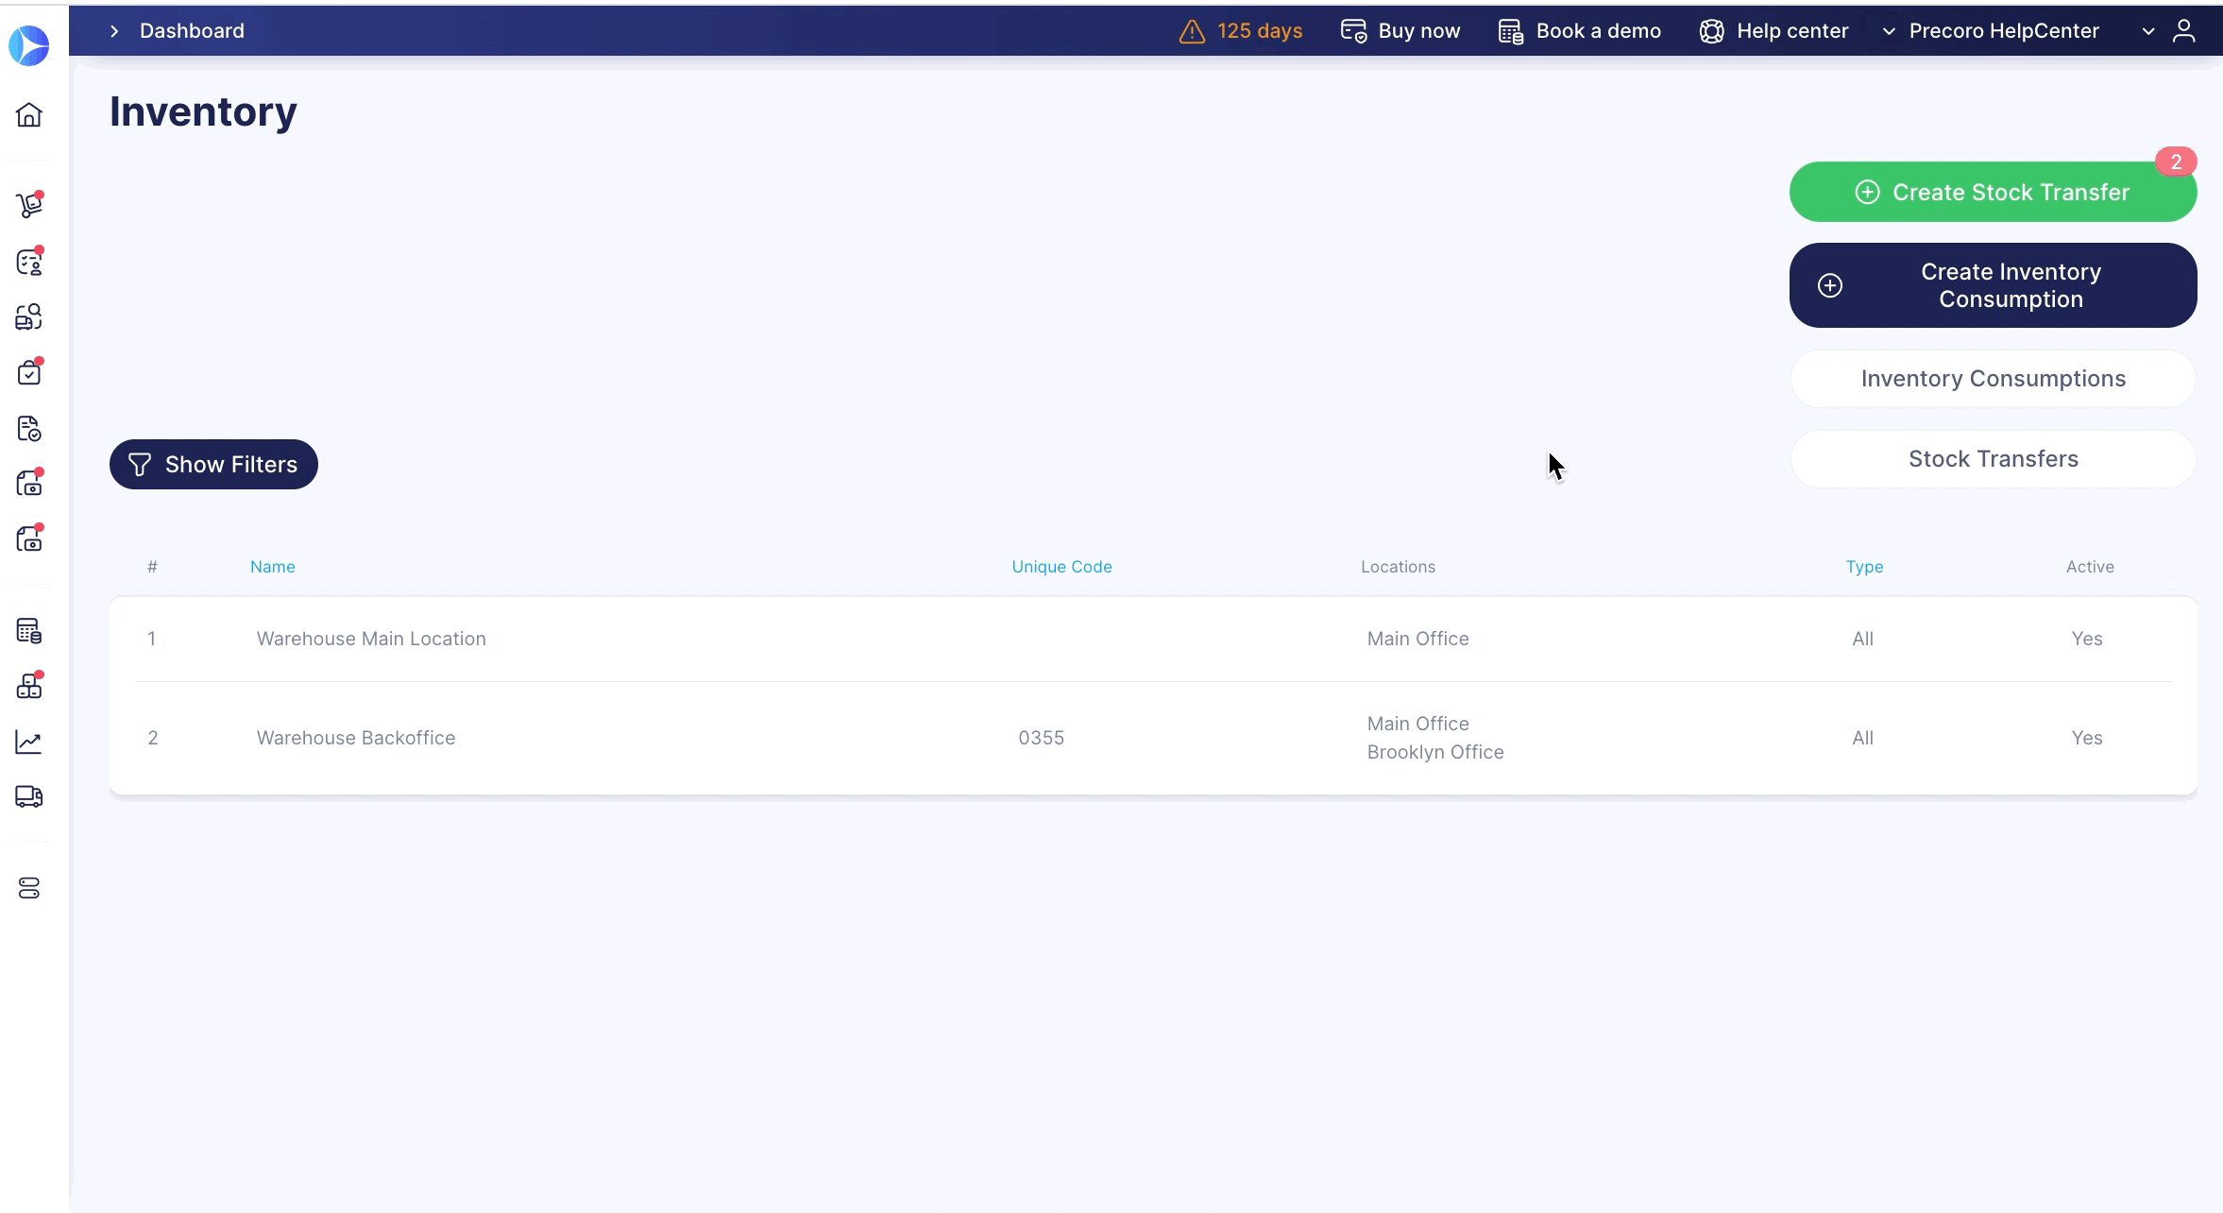Viewport: 2223px width, 1213px height.
Task: Click the Book a demo link
Action: point(1579,31)
